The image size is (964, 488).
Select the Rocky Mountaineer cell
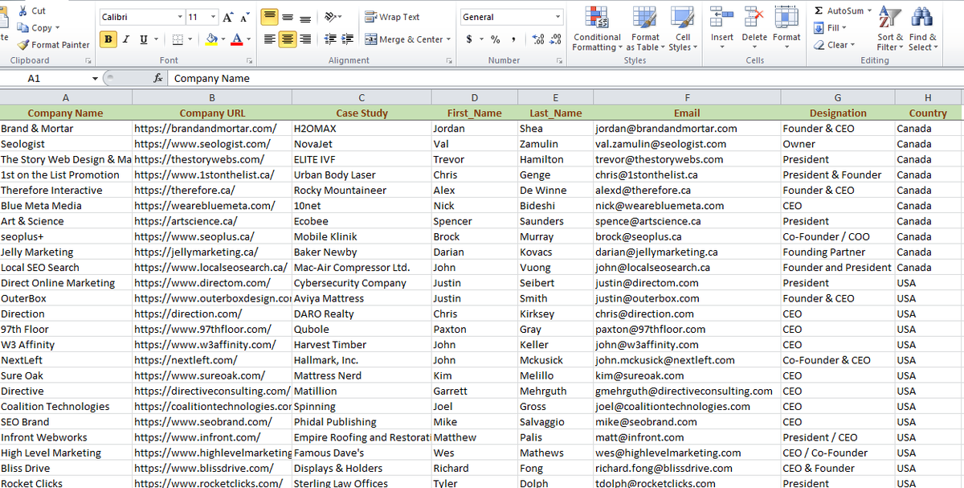pyautogui.click(x=361, y=191)
